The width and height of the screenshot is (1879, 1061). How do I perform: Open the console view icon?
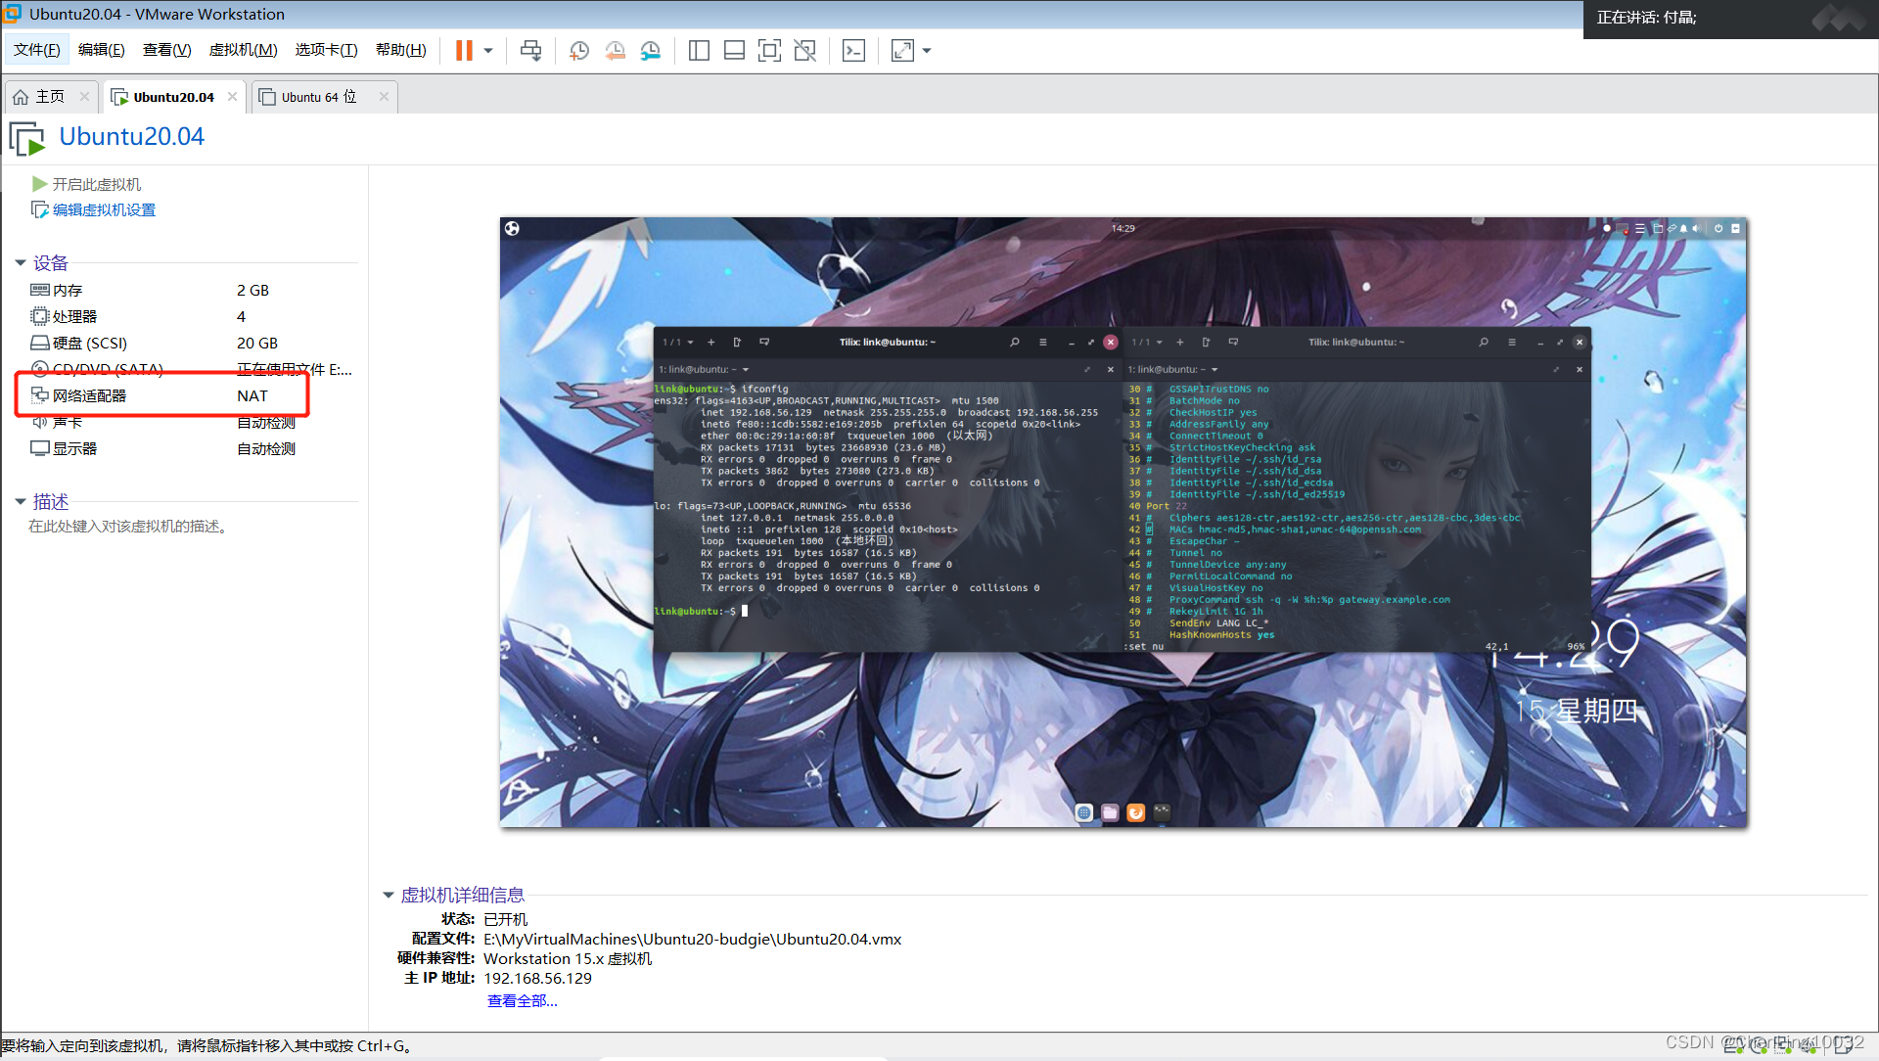pos(853,51)
